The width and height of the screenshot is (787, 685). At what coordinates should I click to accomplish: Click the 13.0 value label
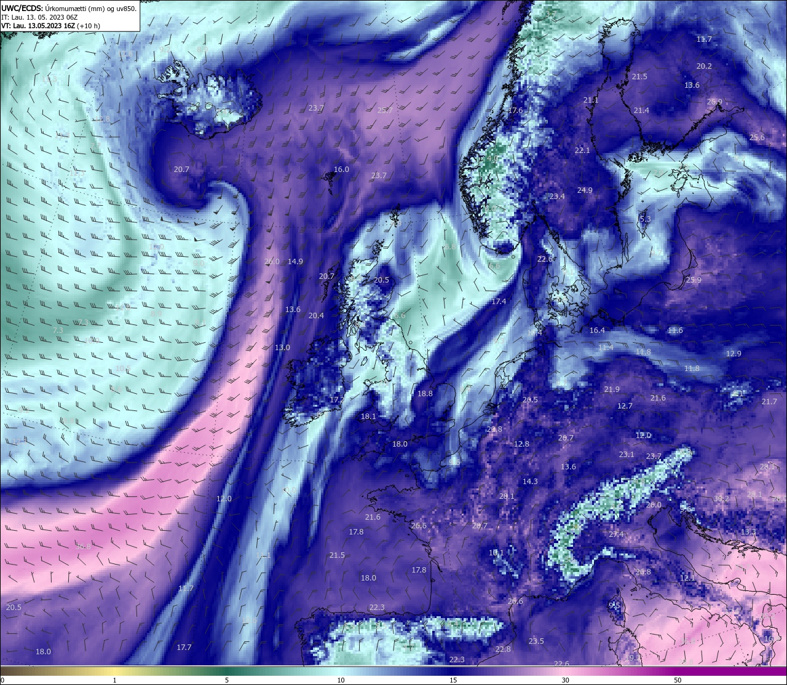pyautogui.click(x=282, y=348)
